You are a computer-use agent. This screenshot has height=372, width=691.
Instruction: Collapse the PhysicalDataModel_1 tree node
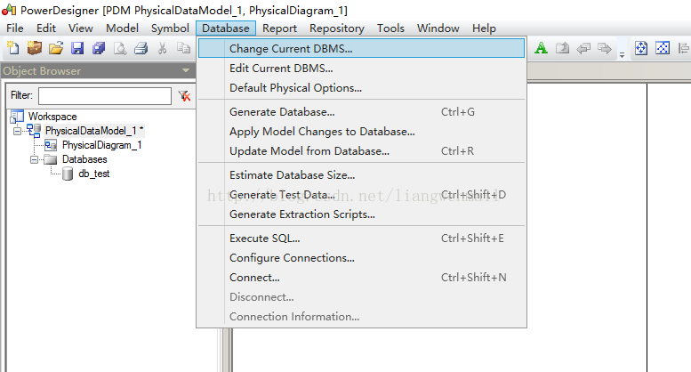[x=17, y=131]
